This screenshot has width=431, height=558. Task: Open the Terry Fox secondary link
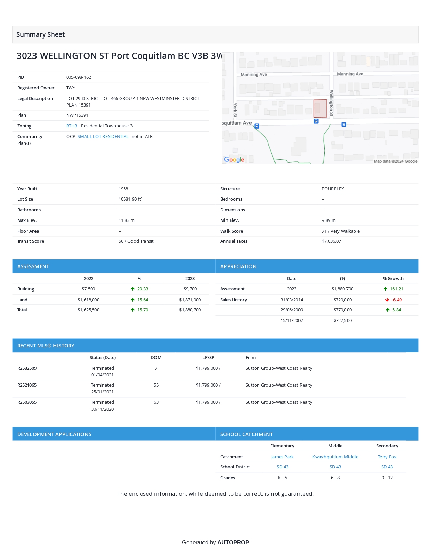coord(387,457)
